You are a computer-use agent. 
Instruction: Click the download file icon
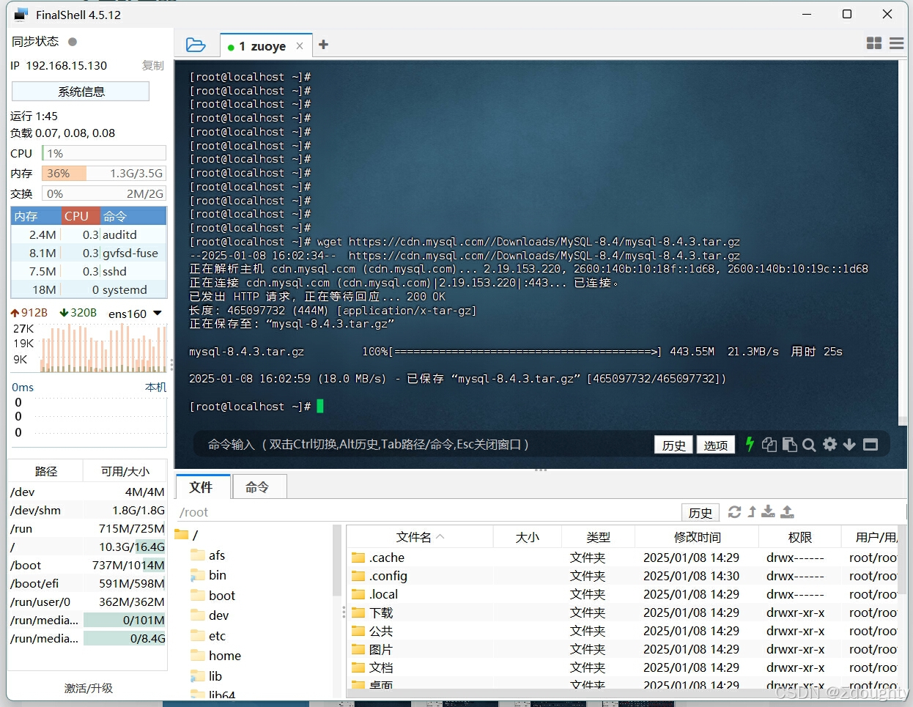point(768,511)
